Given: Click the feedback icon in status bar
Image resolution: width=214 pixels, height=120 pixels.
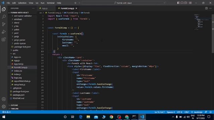Looking at the screenshot, I should [206, 112].
